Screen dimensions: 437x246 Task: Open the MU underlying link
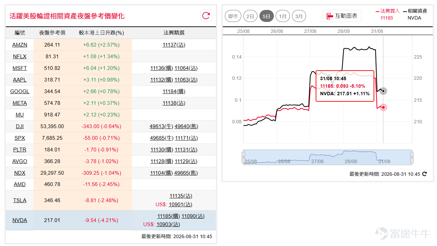click(20, 115)
